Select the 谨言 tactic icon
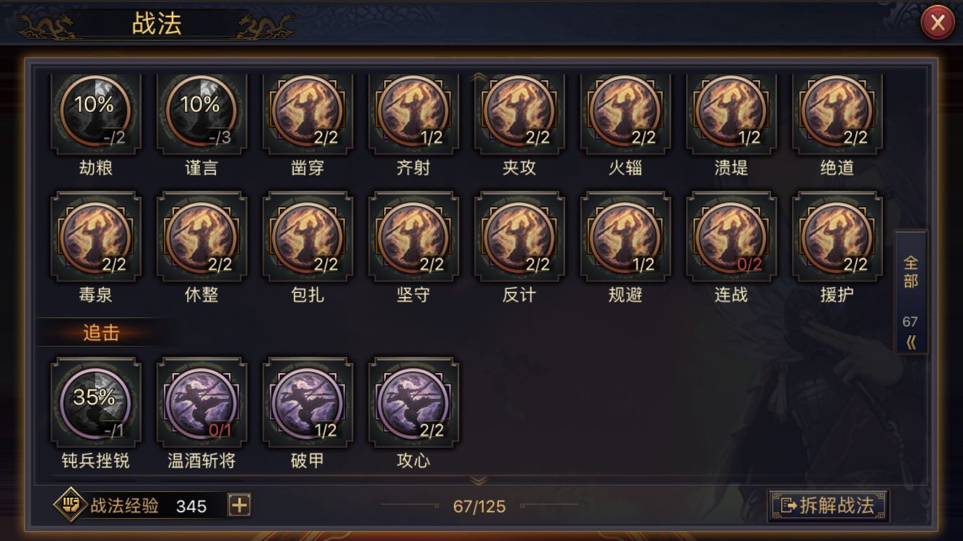 click(x=201, y=113)
